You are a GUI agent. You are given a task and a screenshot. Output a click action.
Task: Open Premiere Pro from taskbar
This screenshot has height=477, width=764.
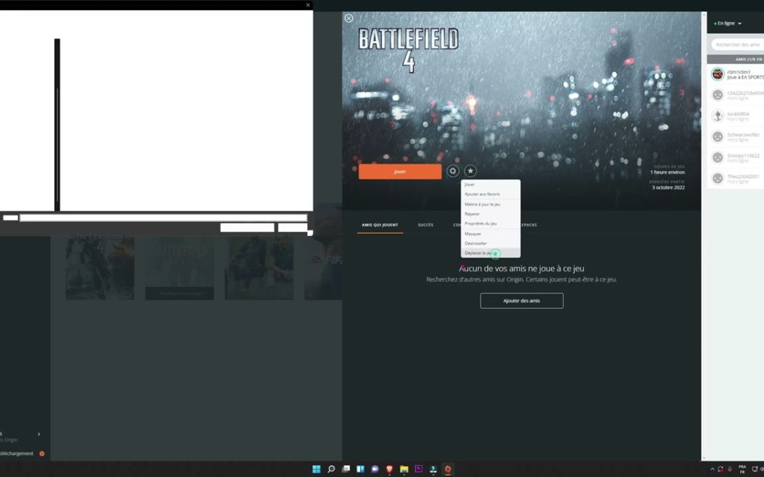point(419,469)
